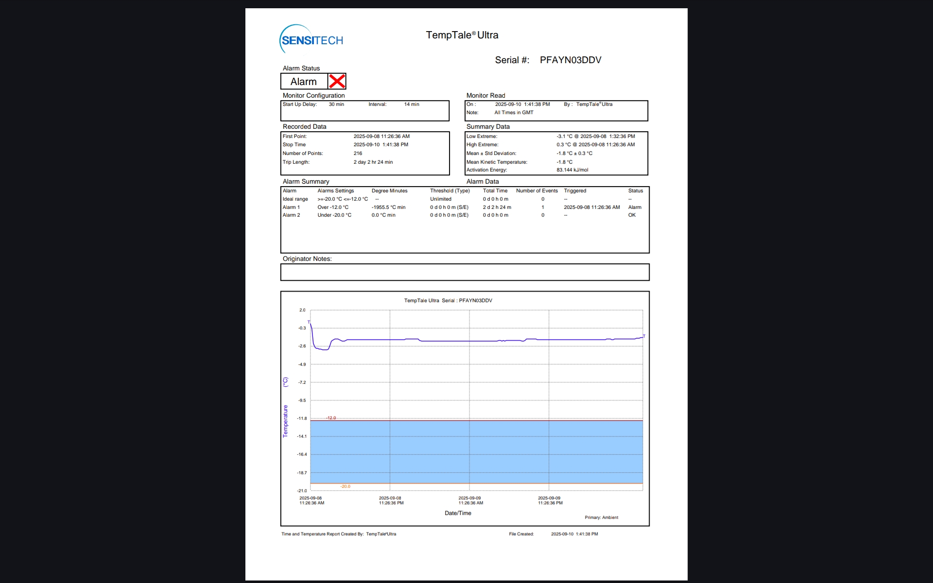Screen dimensions: 933x583
Task: Click the orange -20.0 threshold label
Action: [x=345, y=486]
